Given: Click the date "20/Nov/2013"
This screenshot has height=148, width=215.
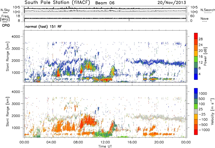Looking at the screenshot, I should (172, 2).
